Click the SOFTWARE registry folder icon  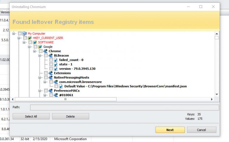pyautogui.click(x=35, y=42)
